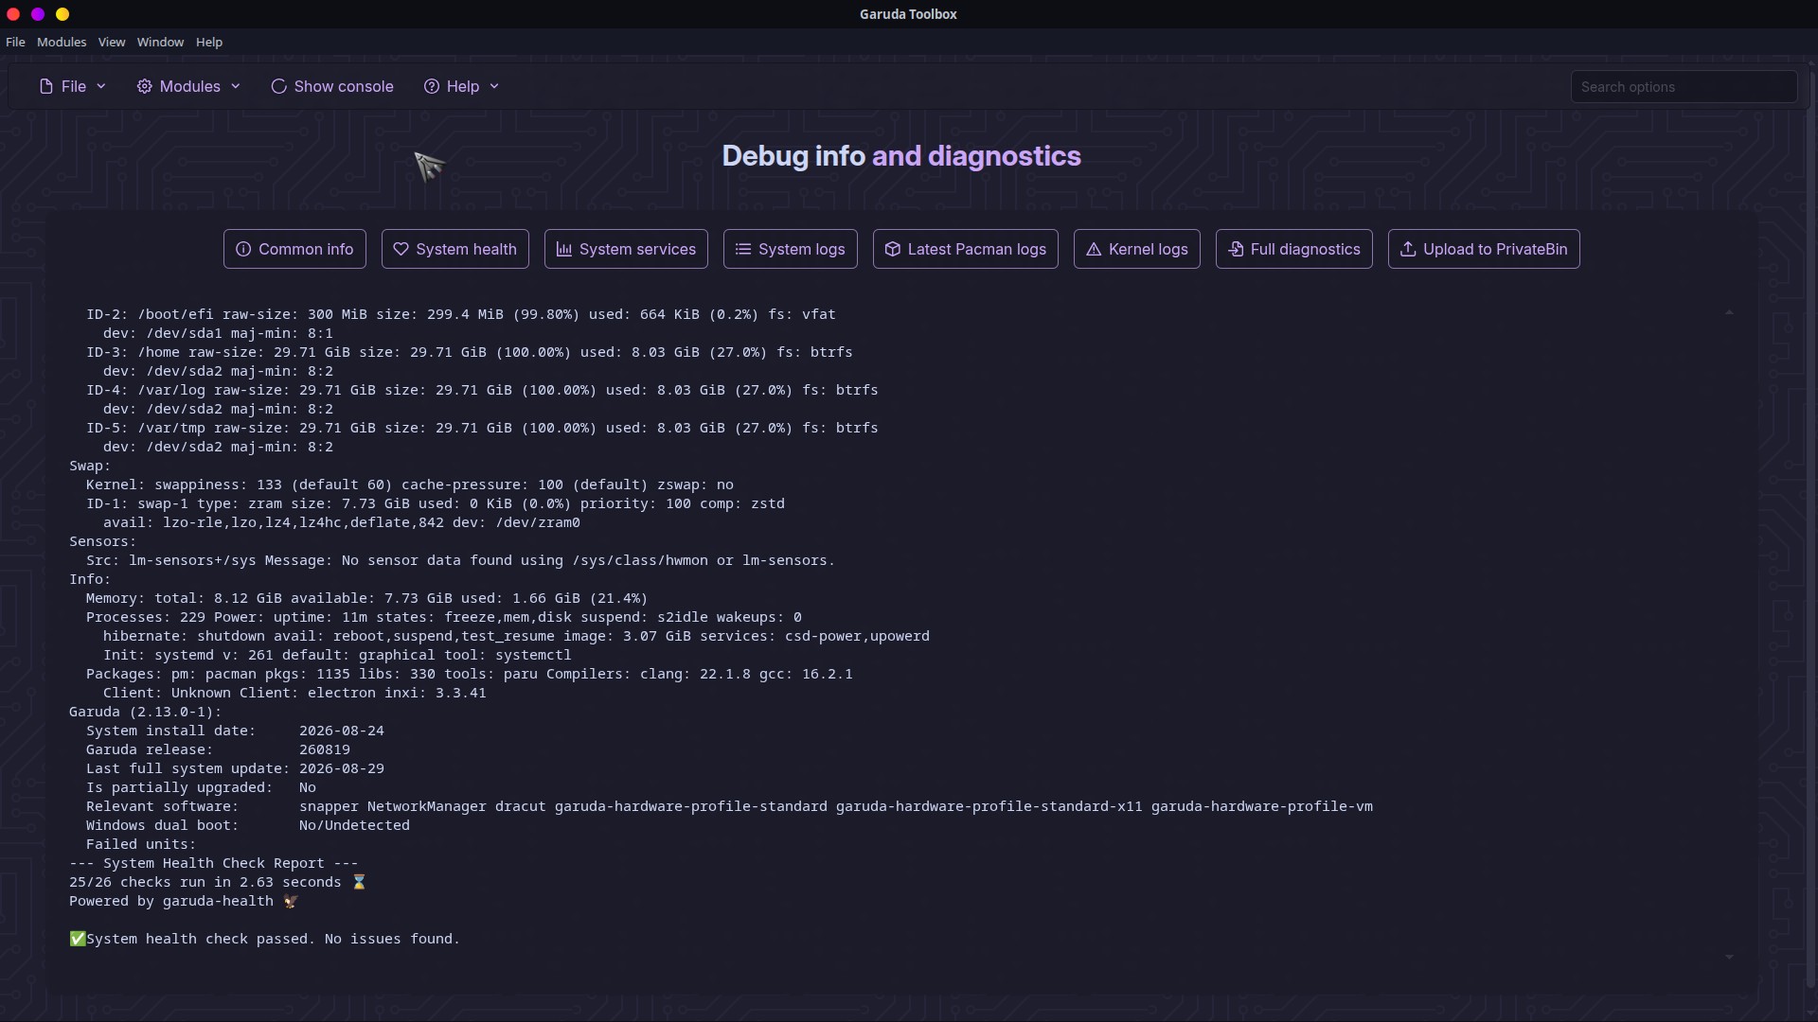Show Kernel logs output
Screen dimensions: 1818x1022
click(1137, 249)
